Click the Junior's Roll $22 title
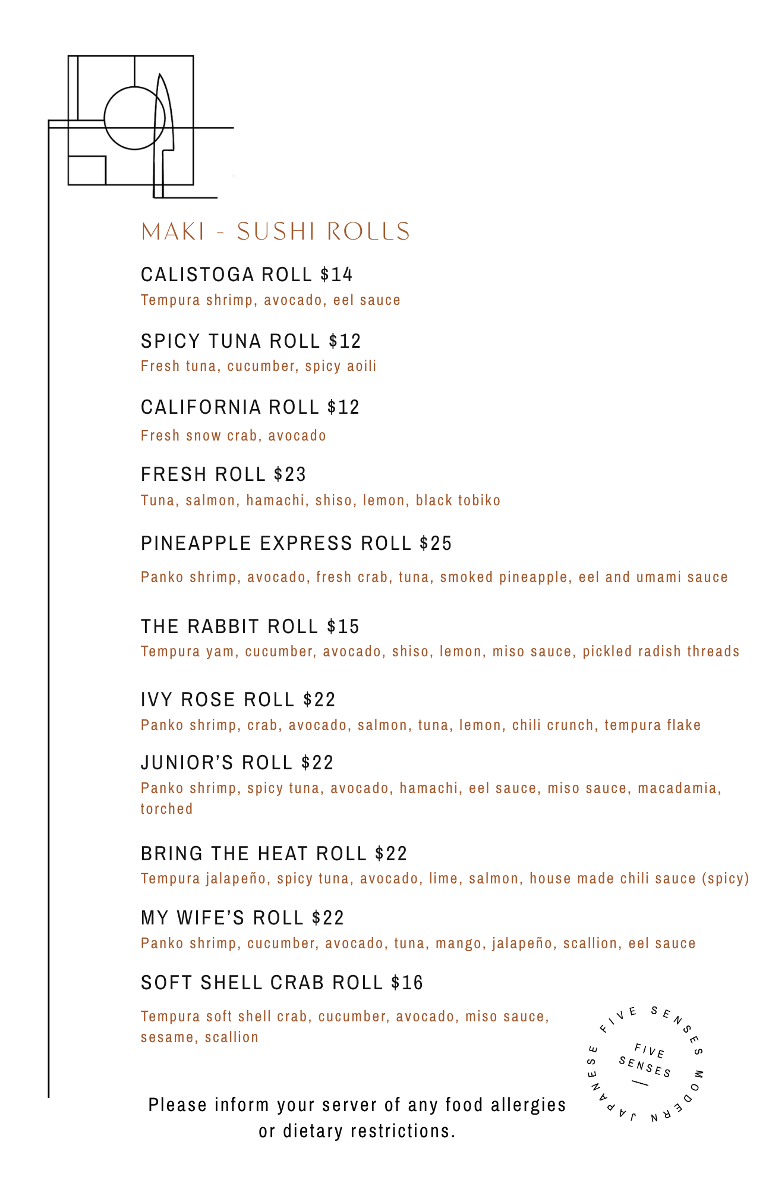The image size is (769, 1189). (x=237, y=763)
